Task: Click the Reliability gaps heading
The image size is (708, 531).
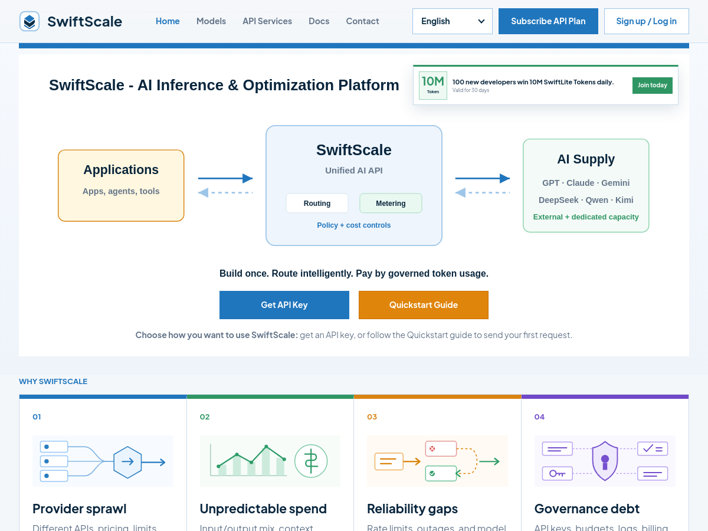Action: 412,509
